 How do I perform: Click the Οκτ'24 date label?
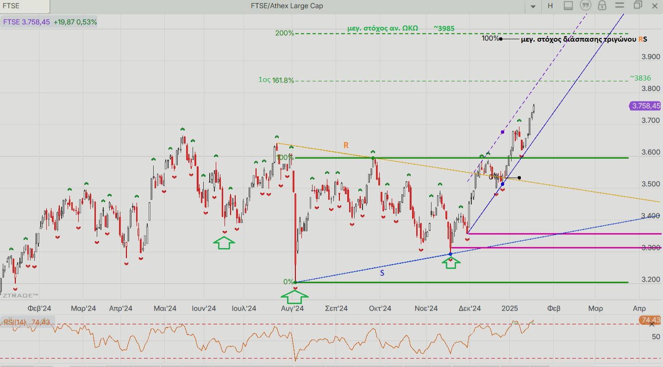tap(380, 308)
